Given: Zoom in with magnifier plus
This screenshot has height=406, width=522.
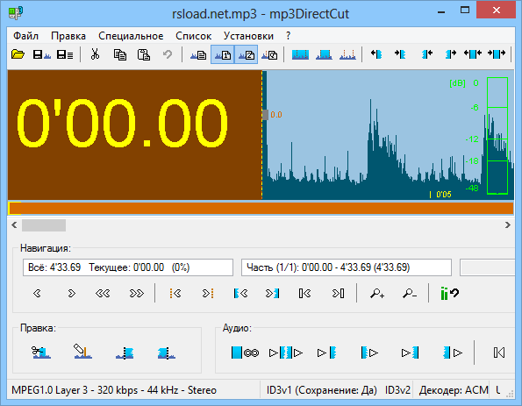Looking at the screenshot, I should point(377,293).
